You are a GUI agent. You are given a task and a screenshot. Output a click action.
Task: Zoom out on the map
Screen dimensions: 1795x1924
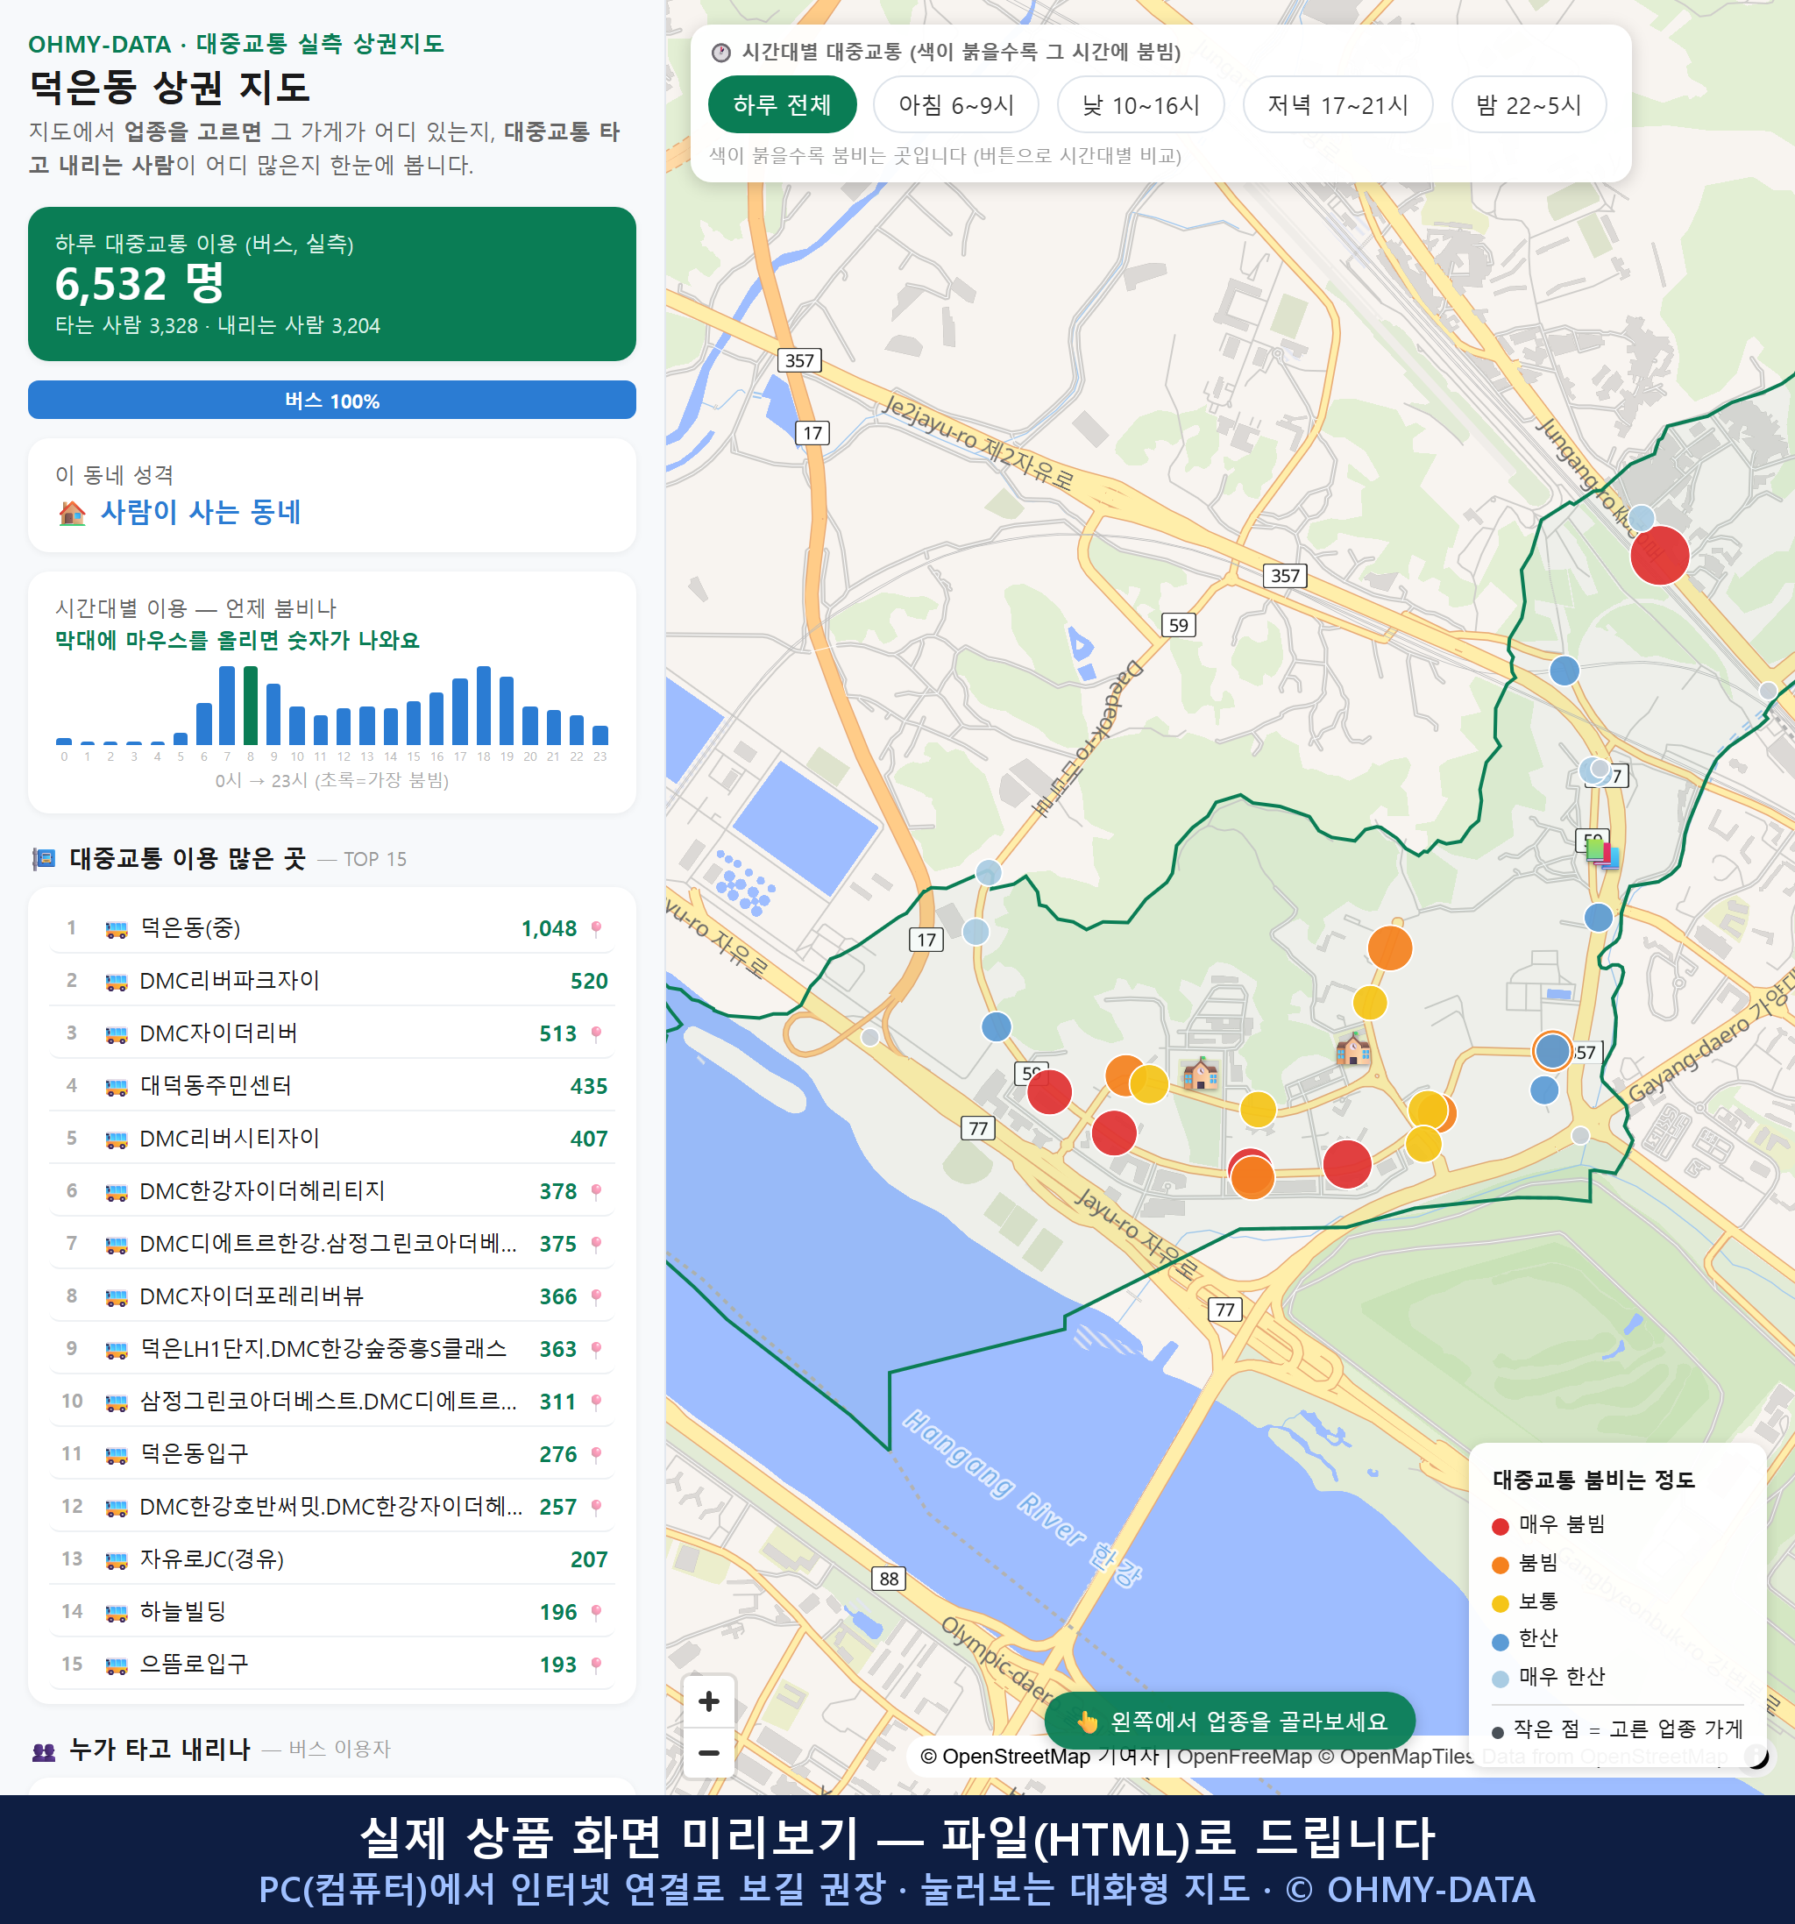(708, 1751)
